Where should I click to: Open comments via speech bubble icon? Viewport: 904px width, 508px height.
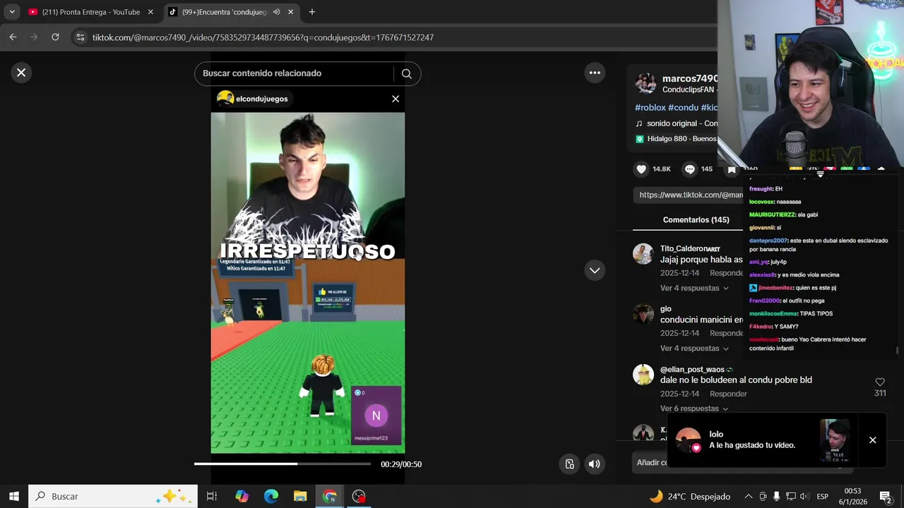(x=689, y=169)
